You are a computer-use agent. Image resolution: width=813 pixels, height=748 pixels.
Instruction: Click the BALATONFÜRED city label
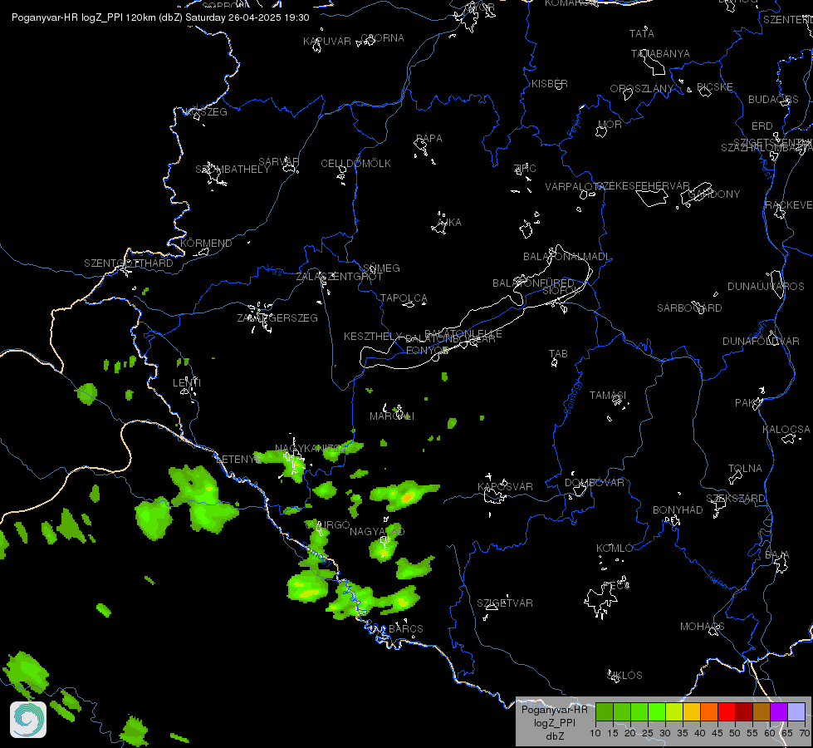click(533, 283)
